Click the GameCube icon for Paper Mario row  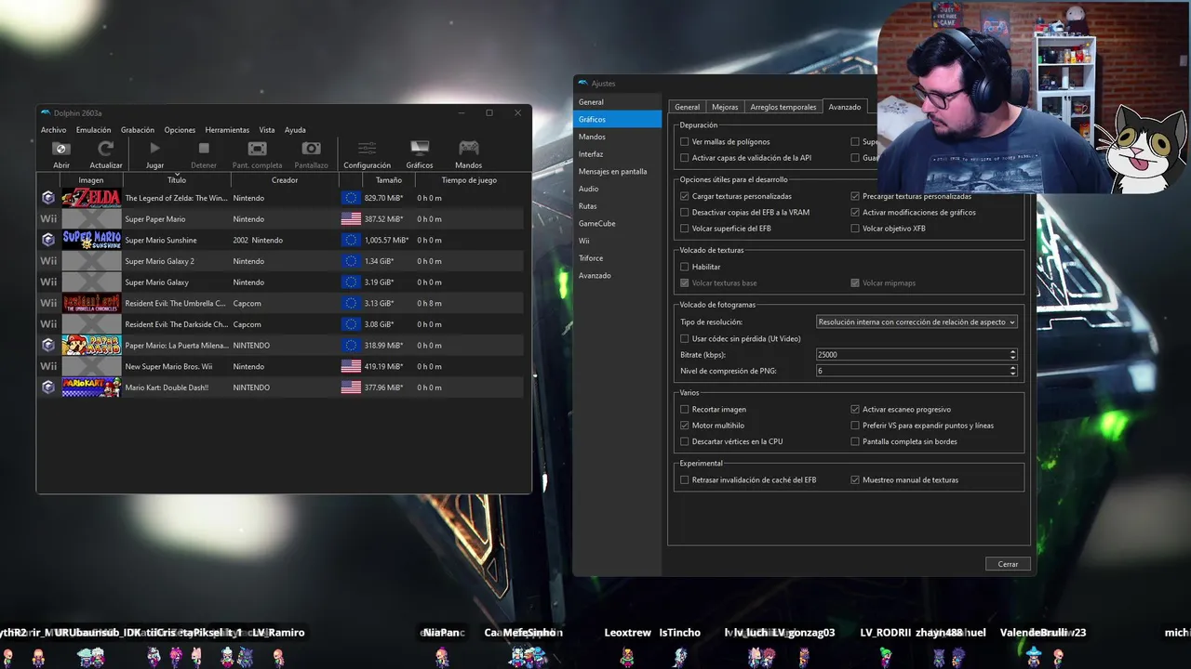(48, 345)
